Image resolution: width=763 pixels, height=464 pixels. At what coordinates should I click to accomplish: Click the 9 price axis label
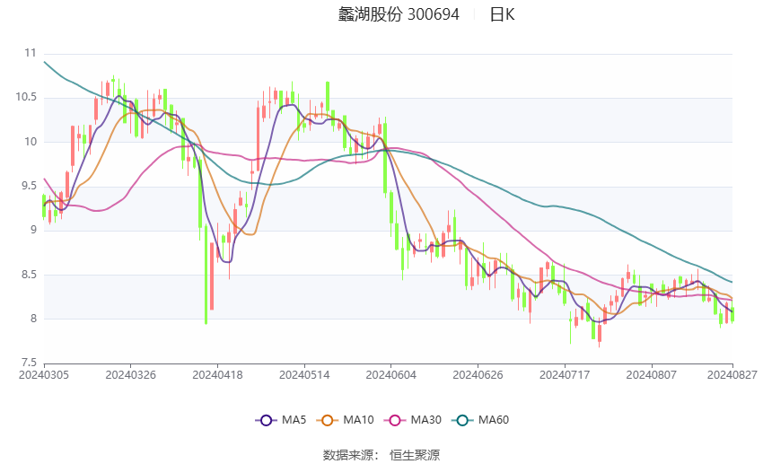tap(33, 230)
